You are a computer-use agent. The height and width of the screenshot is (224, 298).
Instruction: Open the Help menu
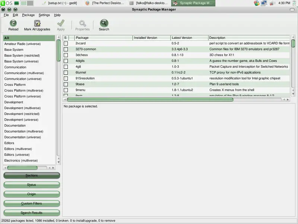[57, 15]
